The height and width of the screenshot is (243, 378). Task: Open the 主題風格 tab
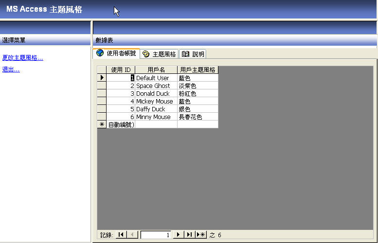pos(160,54)
